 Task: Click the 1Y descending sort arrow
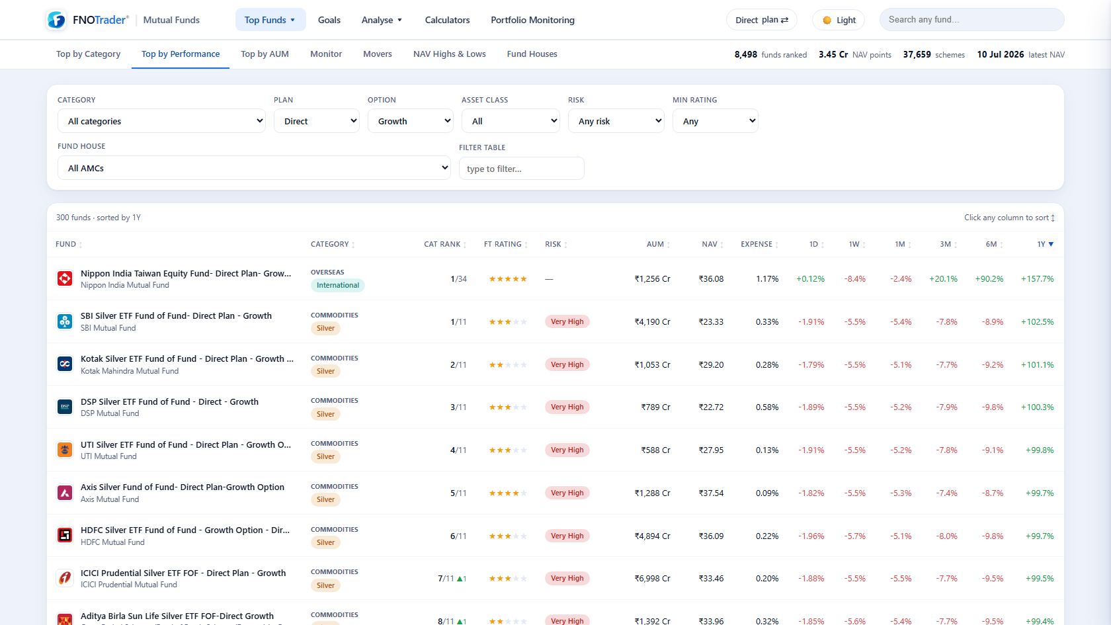[x=1051, y=244]
